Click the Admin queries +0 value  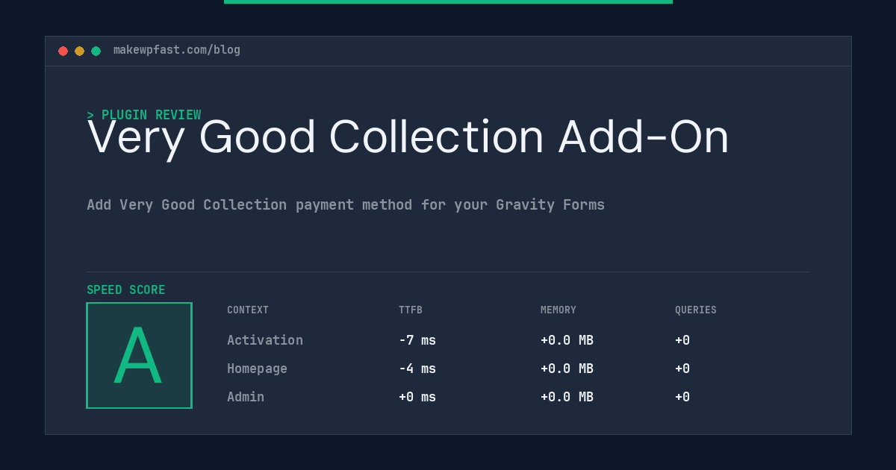682,397
